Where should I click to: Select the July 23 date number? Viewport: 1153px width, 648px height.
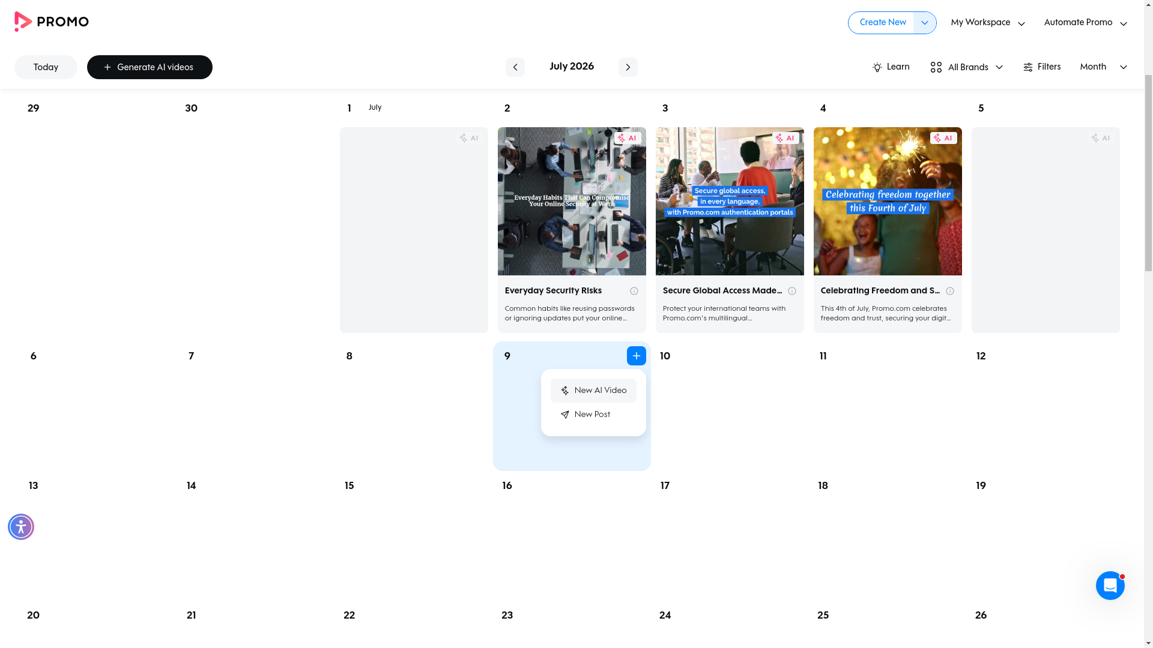point(507,616)
